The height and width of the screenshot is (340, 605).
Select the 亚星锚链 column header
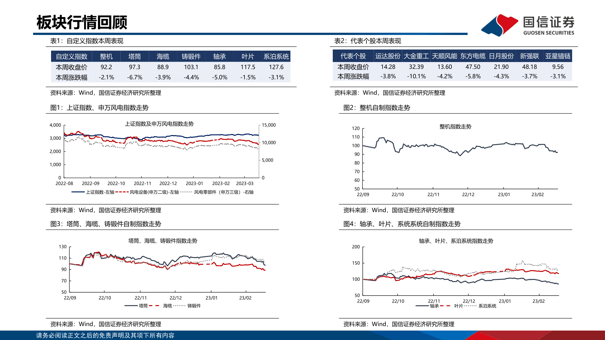(558, 56)
